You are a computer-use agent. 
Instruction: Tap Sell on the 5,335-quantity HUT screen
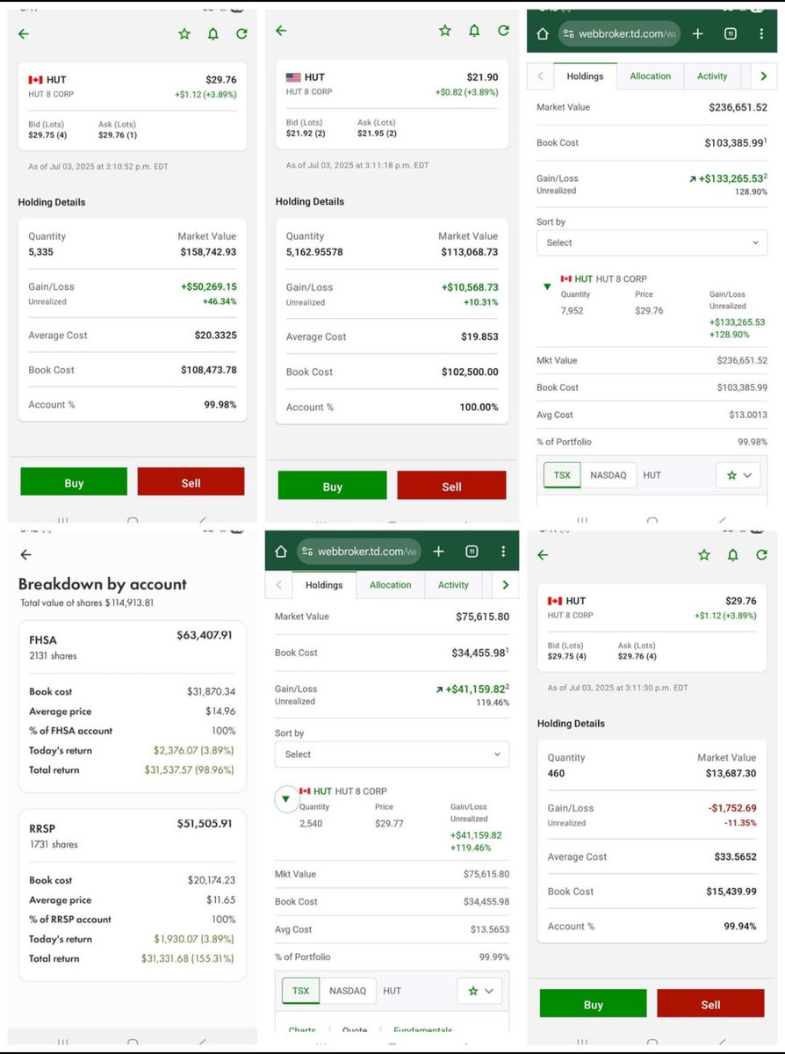[x=191, y=482]
